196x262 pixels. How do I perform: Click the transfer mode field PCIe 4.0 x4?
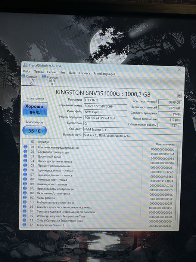click(105, 118)
